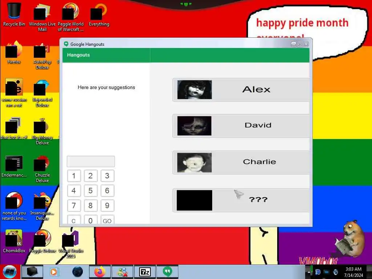Close the Google Hangouts window

(306, 44)
